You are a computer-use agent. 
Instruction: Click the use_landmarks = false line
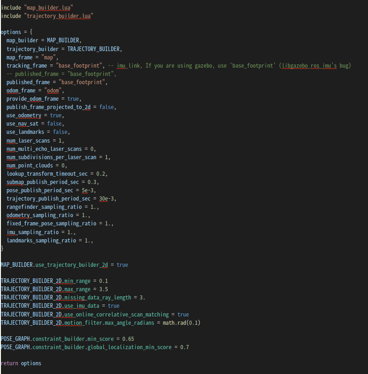pyautogui.click(x=38, y=132)
